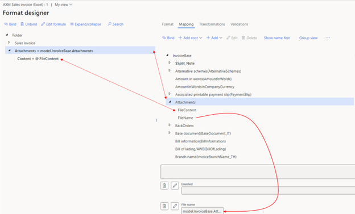Collapse the Attachments format node arrow
This screenshot has width=355, height=214.
click(9, 51)
